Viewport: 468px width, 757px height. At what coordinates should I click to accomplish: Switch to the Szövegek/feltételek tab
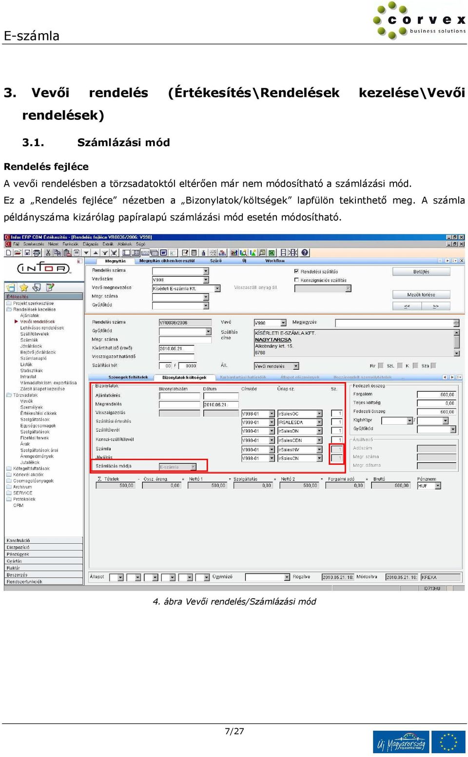point(128,378)
